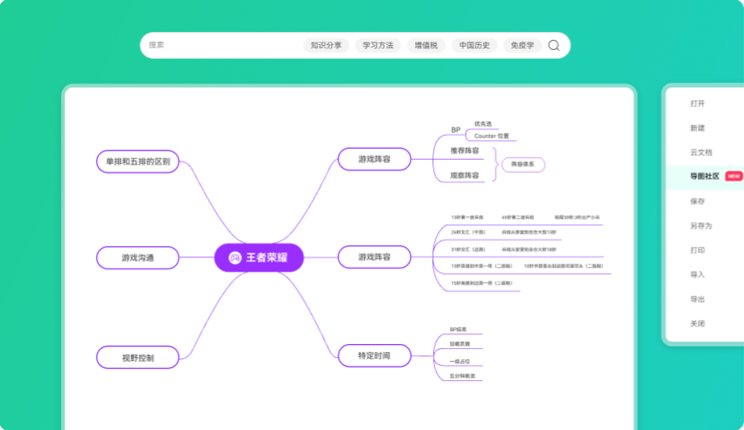Image resolution: width=744 pixels, height=430 pixels.
Task: Select the 一级占位 subtopic under 特定时间
Action: point(460,361)
